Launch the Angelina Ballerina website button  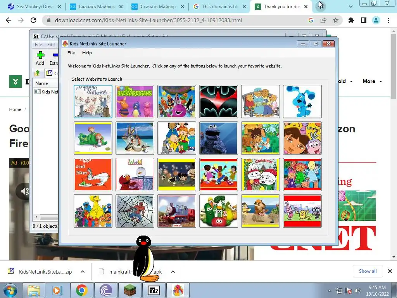point(93,102)
